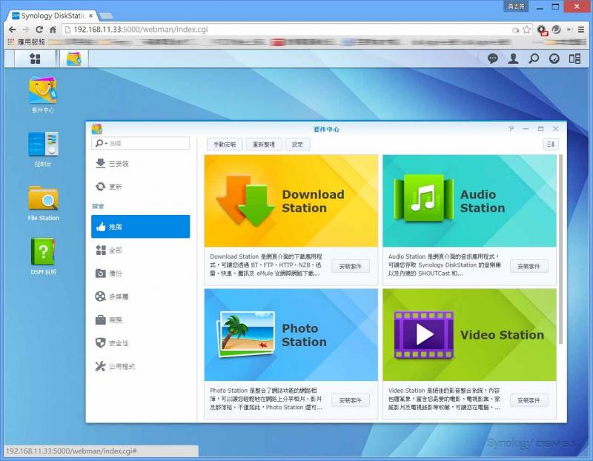Show installed packages (已安裝) in sidebar
The width and height of the screenshot is (593, 461).
click(x=140, y=163)
